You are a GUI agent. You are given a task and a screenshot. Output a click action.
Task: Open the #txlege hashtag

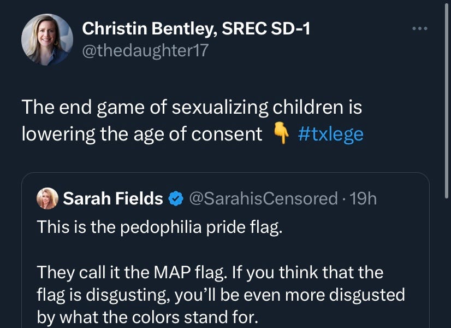[x=332, y=133]
